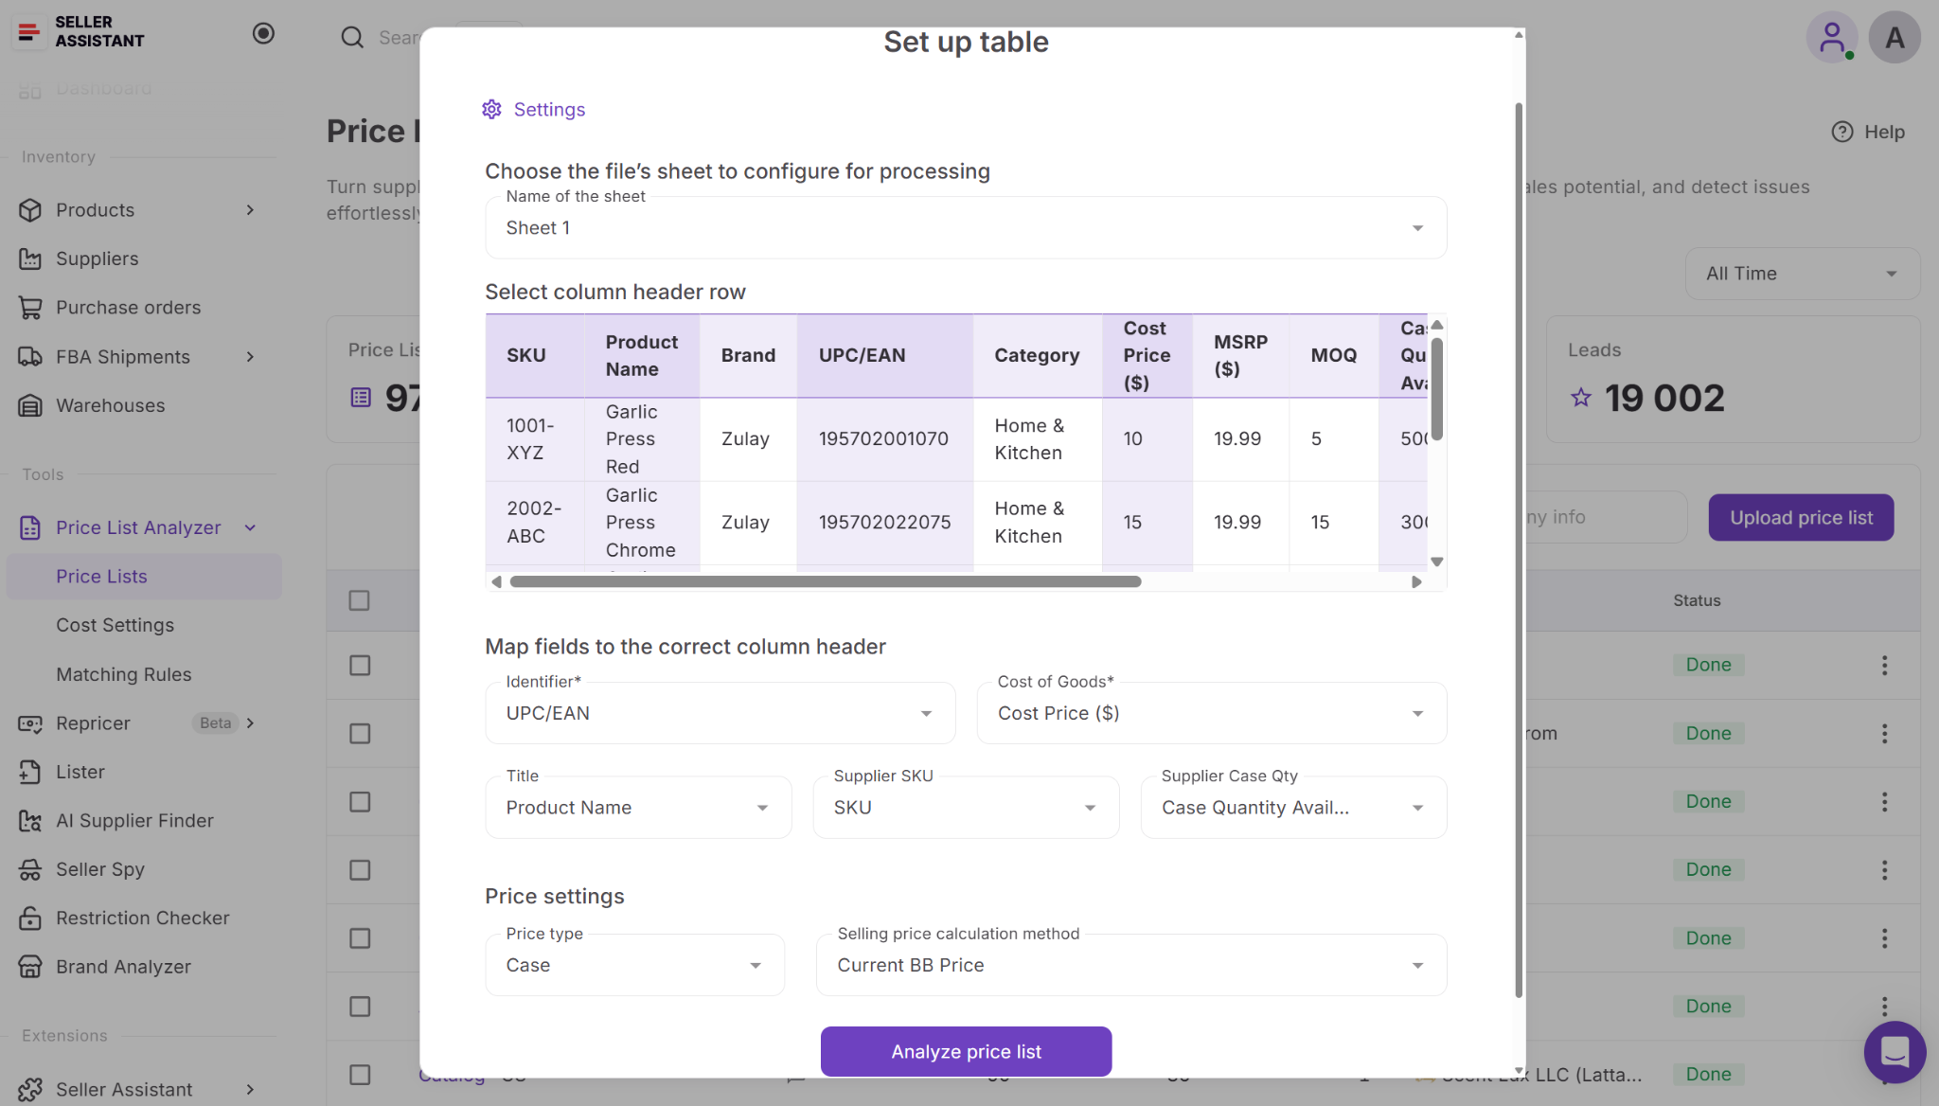The width and height of the screenshot is (1939, 1106).
Task: Click the preview table vertical scrollbar
Action: tap(1436, 388)
